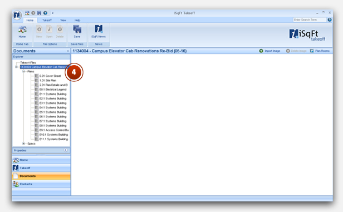Switch to the Takeoff ribbon tab
The width and height of the screenshot is (343, 212).
pyautogui.click(x=47, y=20)
